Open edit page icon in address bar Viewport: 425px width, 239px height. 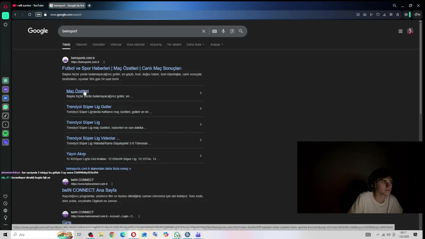click(358, 15)
